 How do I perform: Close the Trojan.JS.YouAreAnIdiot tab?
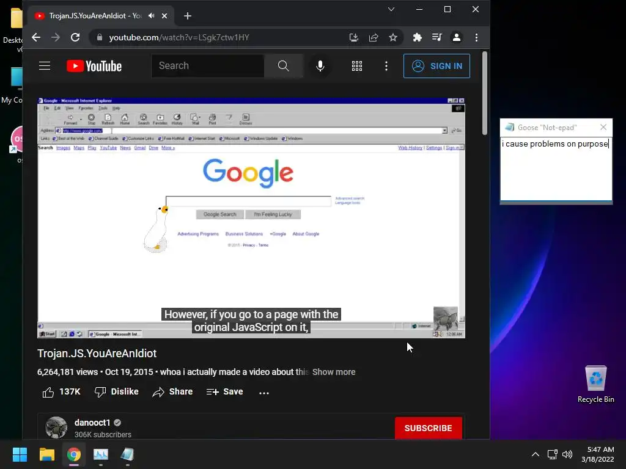[x=164, y=15]
